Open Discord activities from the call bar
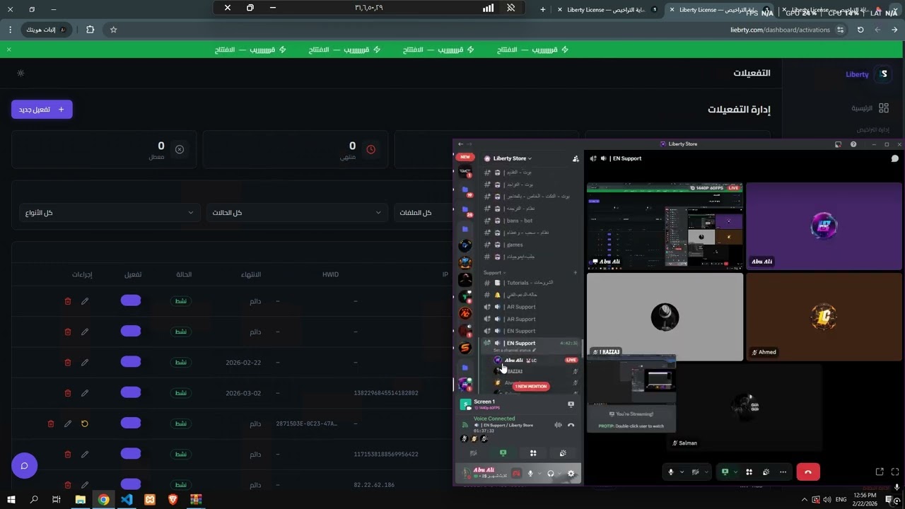 (749, 472)
